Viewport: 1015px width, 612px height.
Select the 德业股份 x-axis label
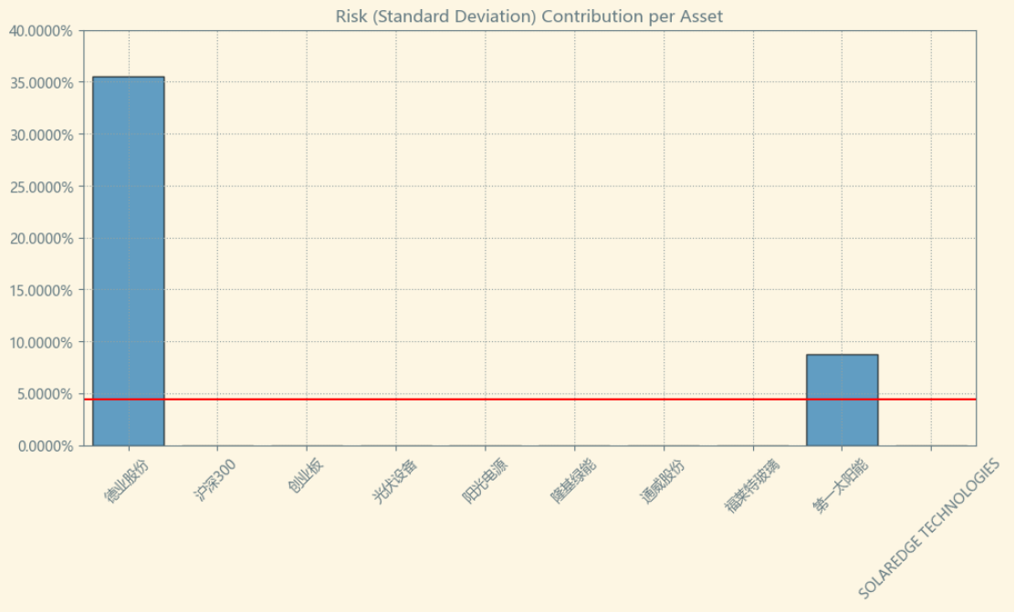tap(125, 482)
